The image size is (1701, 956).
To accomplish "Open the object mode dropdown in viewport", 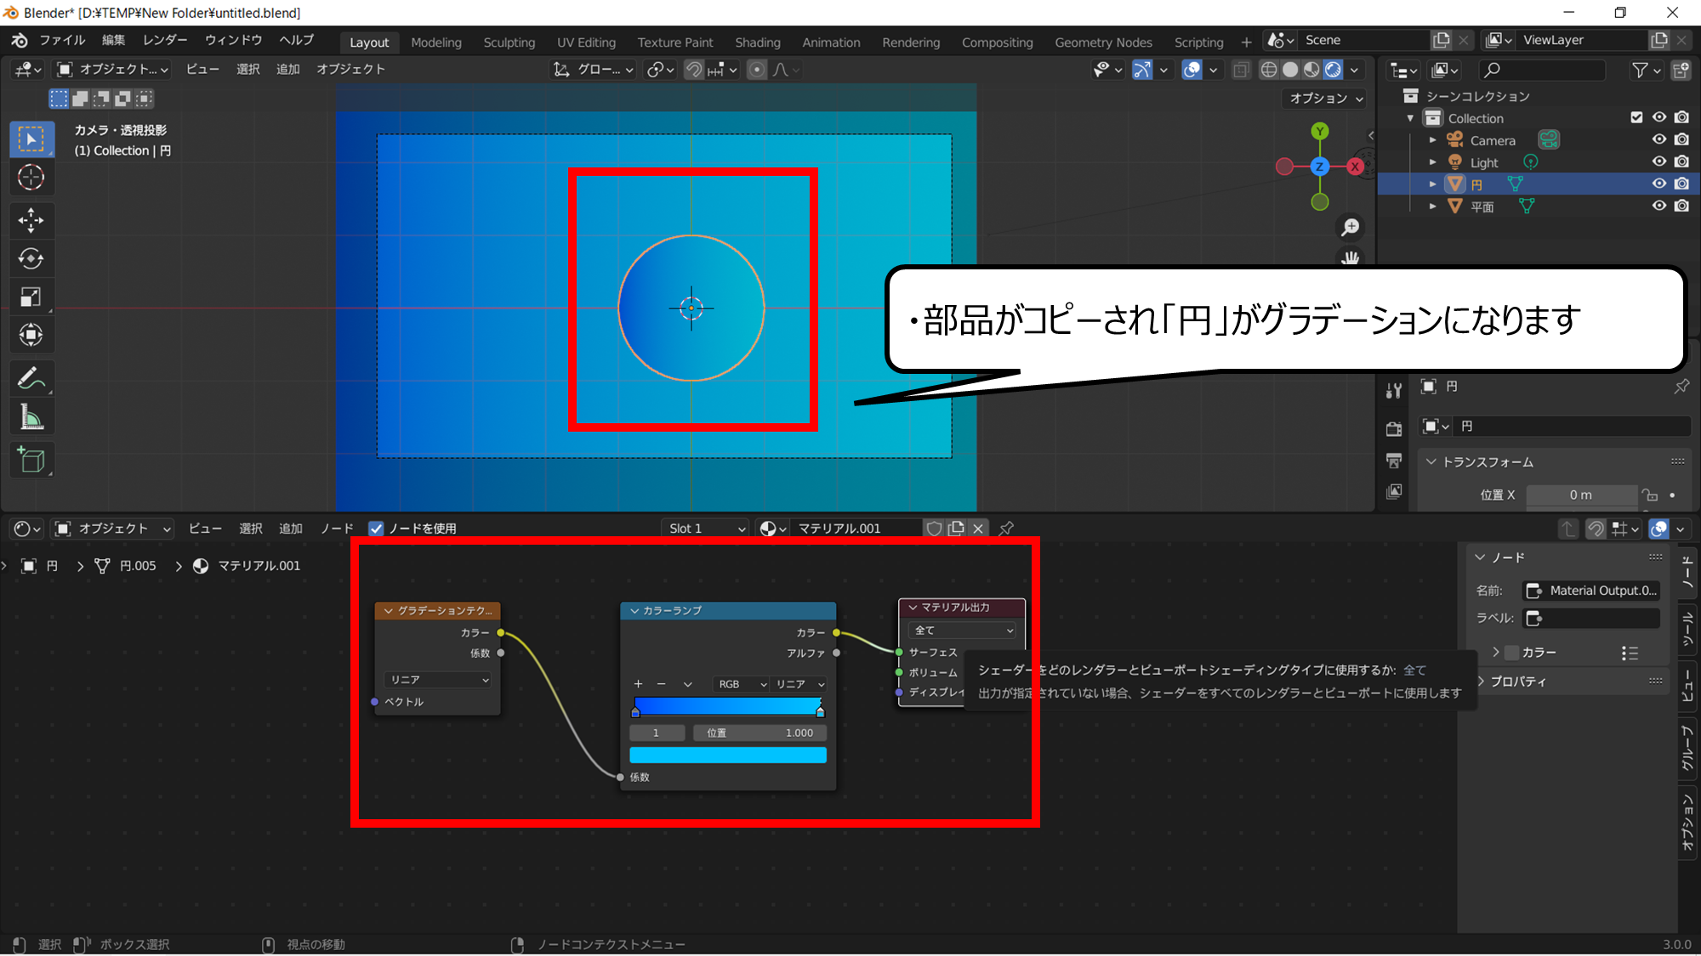I will point(112,70).
